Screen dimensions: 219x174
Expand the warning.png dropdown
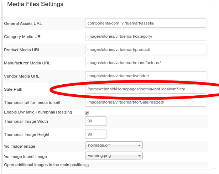114,155
